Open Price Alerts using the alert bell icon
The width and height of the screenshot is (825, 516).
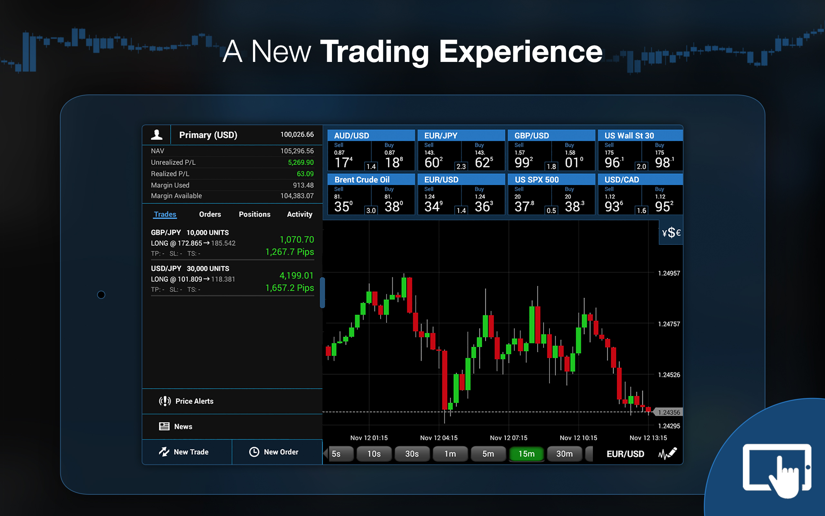pos(165,401)
